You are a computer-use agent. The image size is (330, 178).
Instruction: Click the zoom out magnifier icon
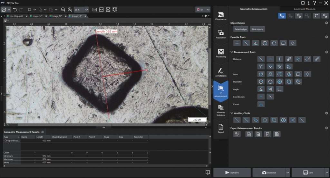pos(63,10)
